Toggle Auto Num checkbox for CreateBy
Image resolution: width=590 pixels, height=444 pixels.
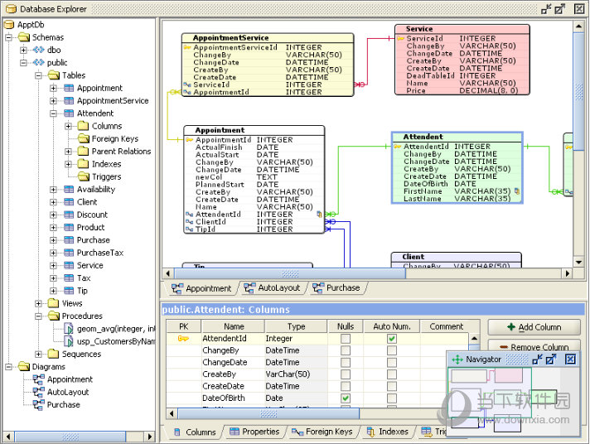click(392, 374)
